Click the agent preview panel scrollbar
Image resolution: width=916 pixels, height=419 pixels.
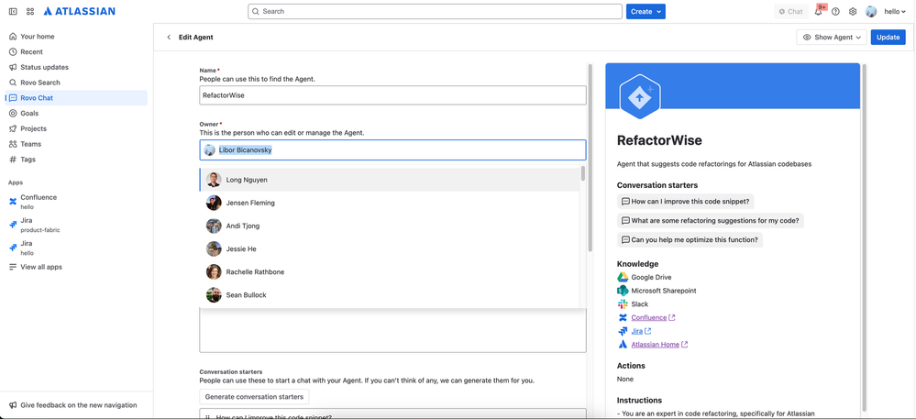pos(864,237)
